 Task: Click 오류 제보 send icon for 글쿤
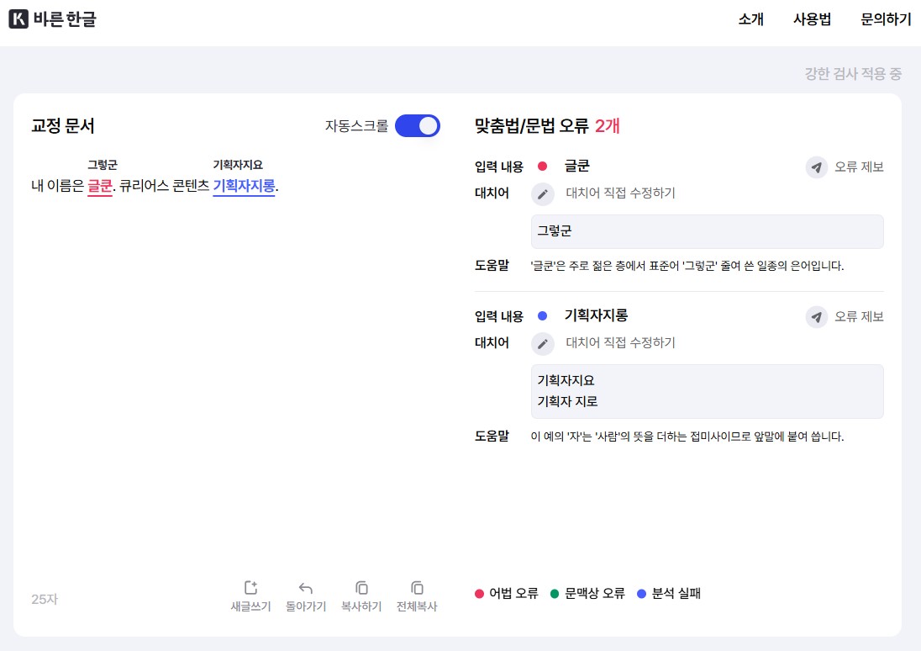(816, 167)
